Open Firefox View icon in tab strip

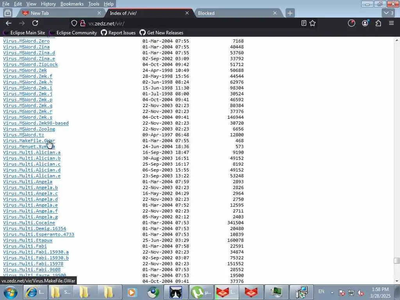(x=8, y=13)
